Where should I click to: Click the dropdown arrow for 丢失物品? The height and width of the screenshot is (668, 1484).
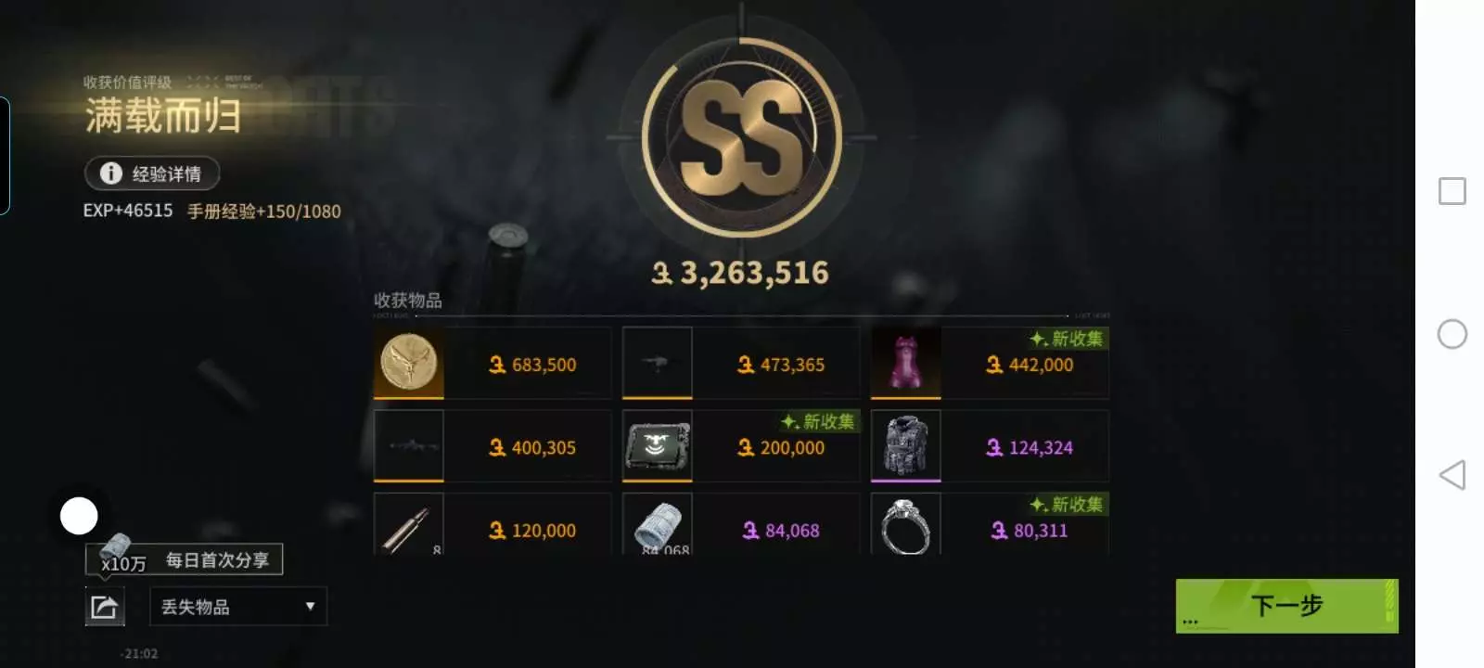[x=310, y=607]
